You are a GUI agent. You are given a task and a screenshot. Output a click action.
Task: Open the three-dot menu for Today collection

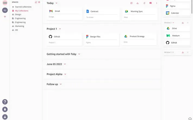(157, 3)
